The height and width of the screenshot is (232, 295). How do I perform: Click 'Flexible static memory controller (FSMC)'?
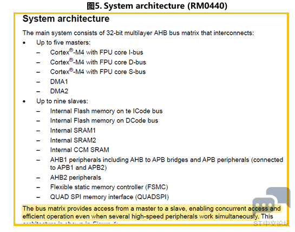[109, 187]
